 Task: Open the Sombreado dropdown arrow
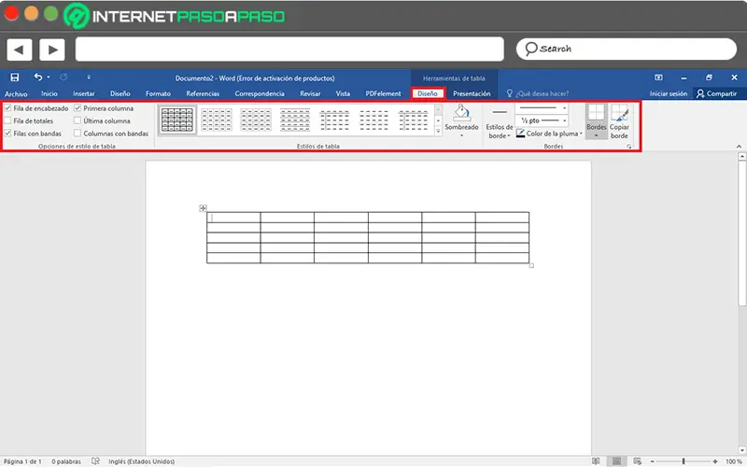461,135
